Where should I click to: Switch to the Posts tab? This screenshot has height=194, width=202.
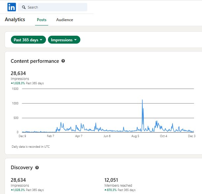coord(42,20)
